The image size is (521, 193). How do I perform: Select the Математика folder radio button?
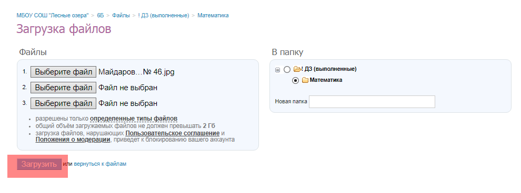tap(295, 80)
